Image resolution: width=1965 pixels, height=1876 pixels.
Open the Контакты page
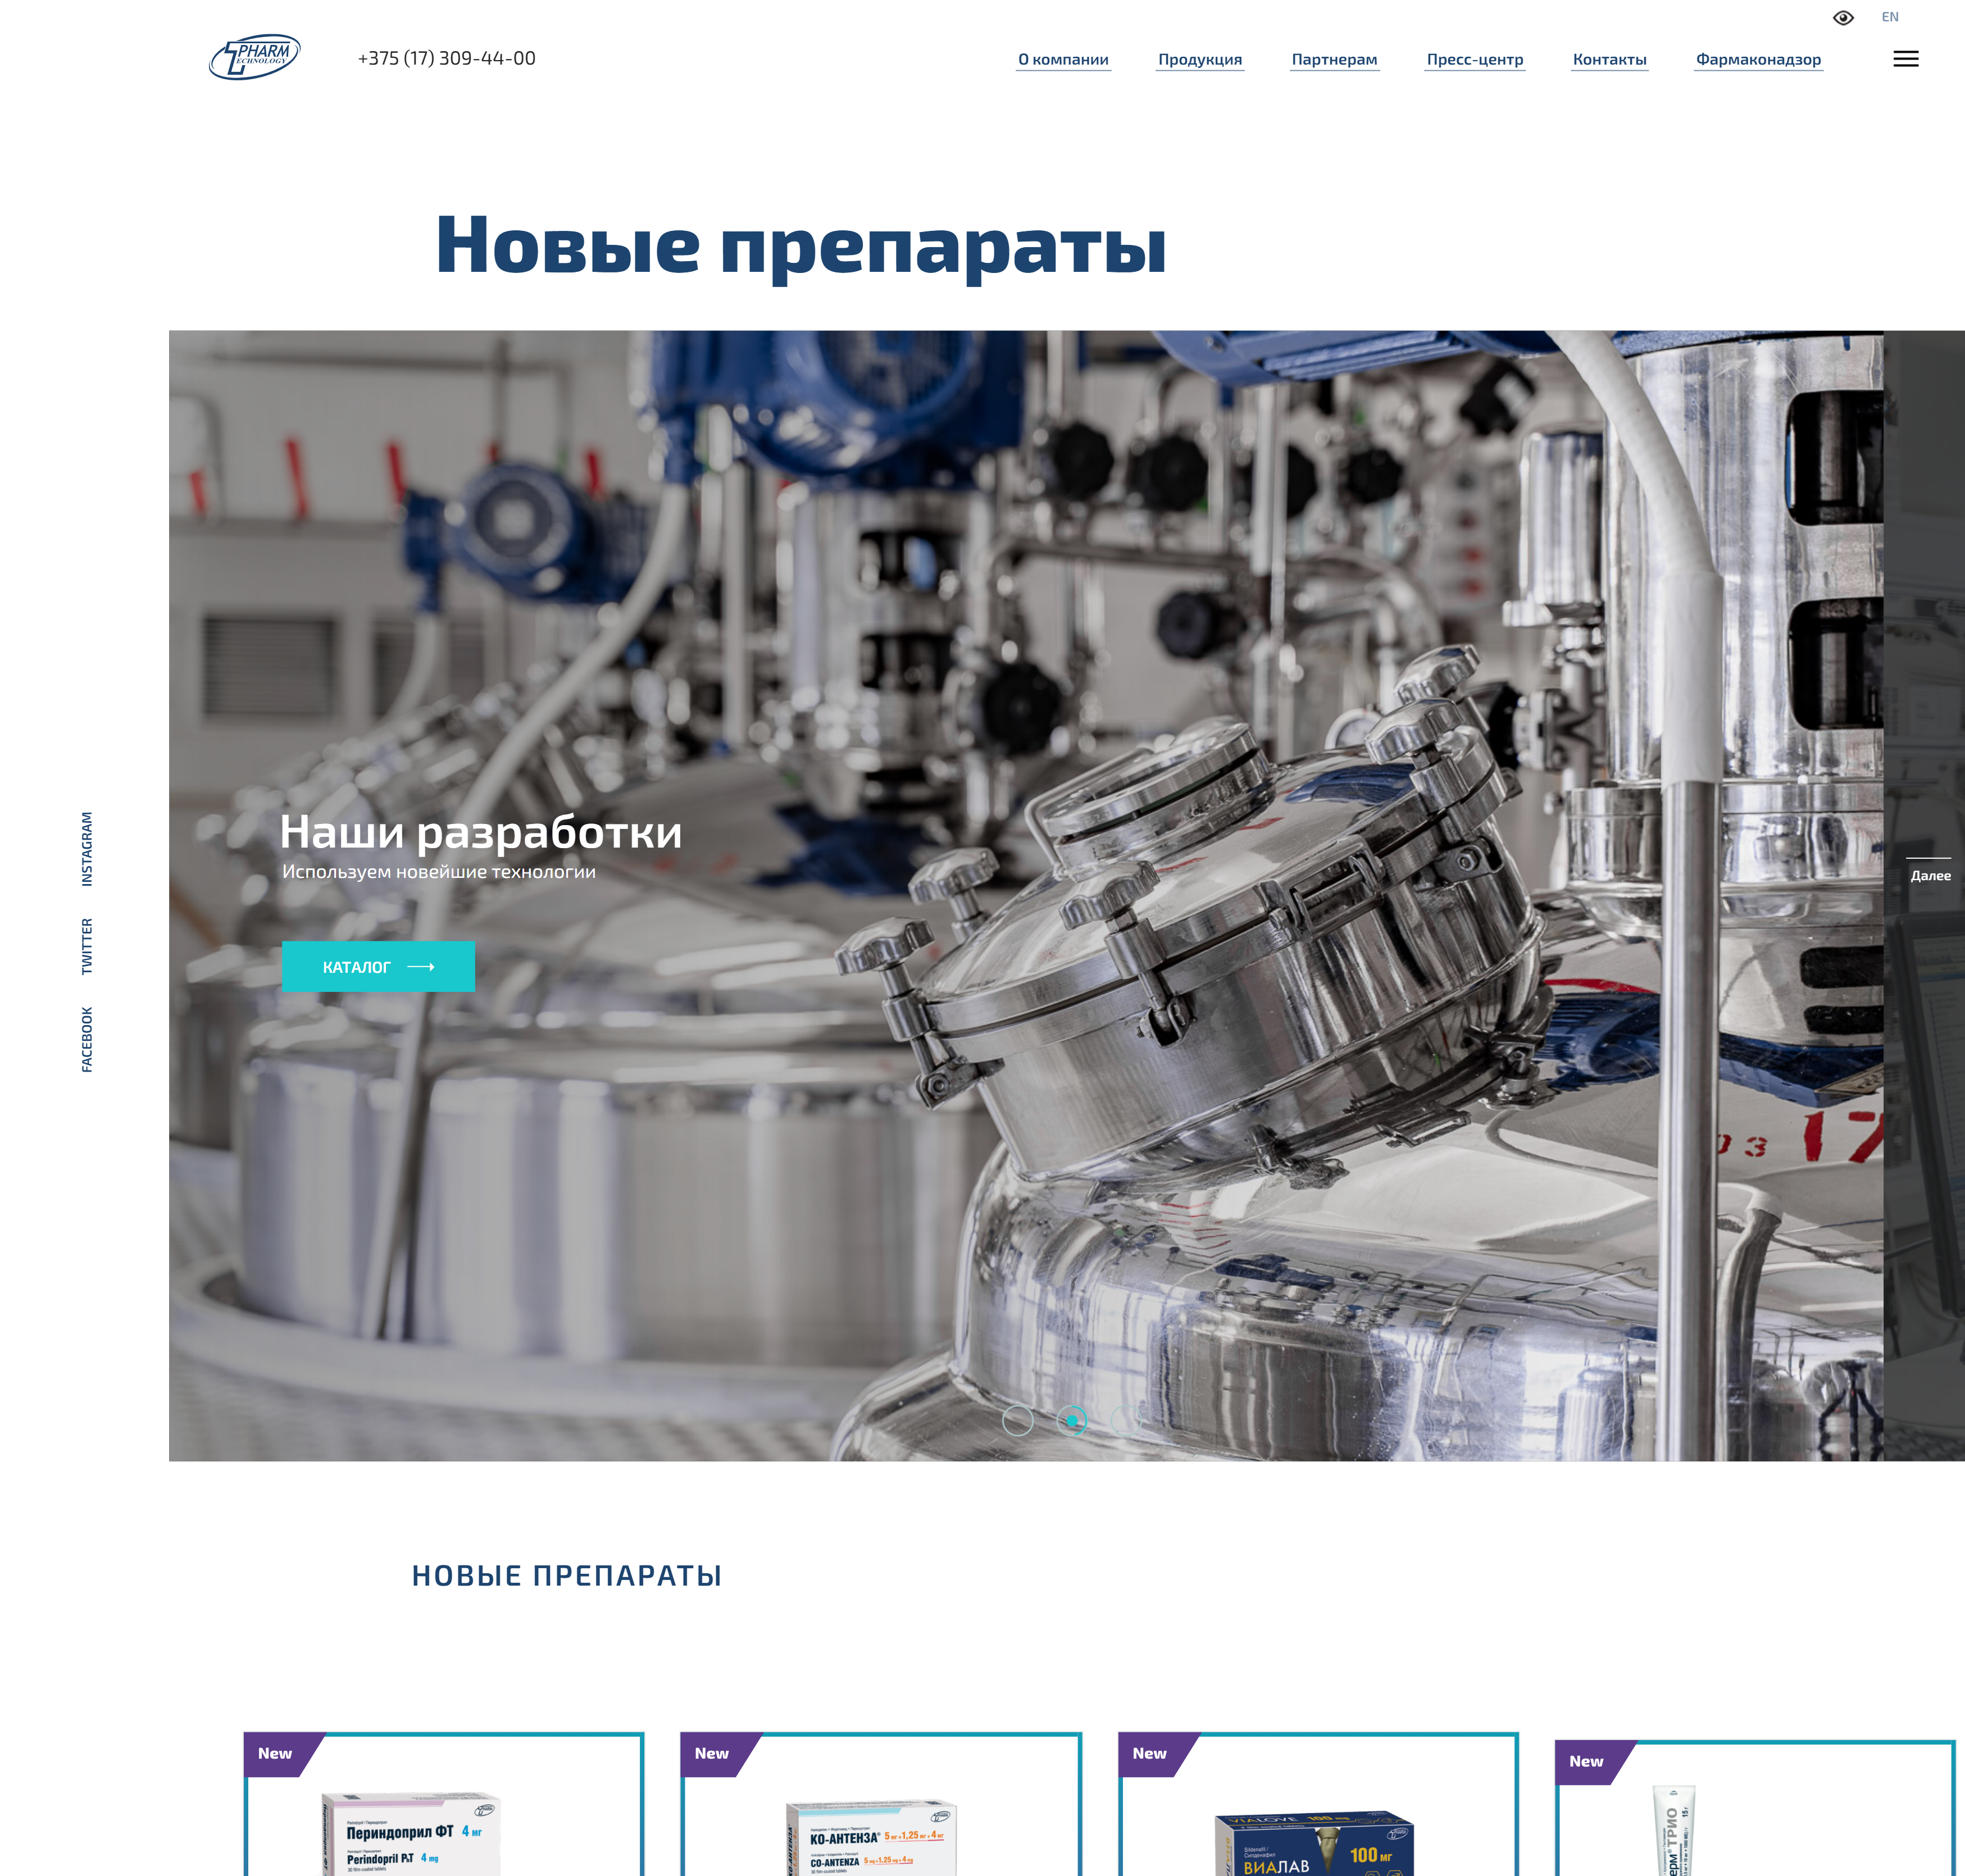point(1609,60)
